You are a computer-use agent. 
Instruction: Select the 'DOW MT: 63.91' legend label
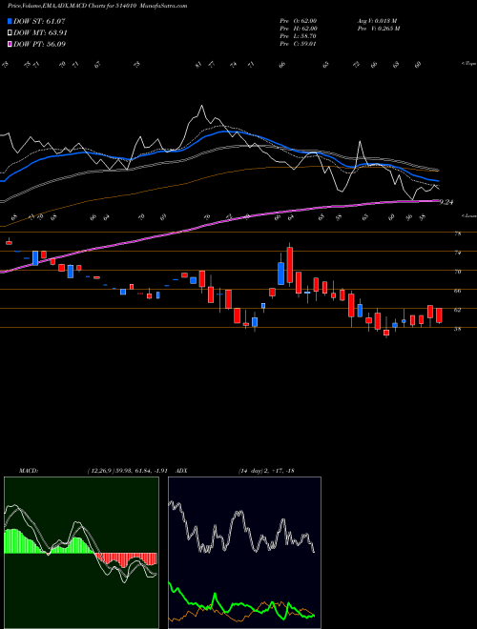[x=41, y=33]
